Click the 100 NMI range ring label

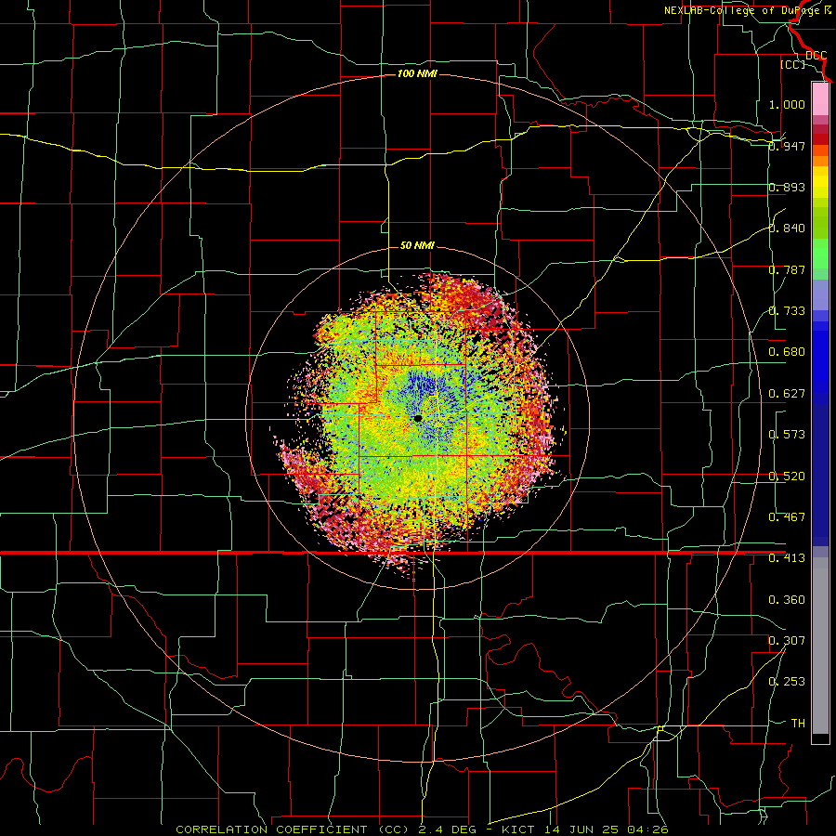[417, 73]
